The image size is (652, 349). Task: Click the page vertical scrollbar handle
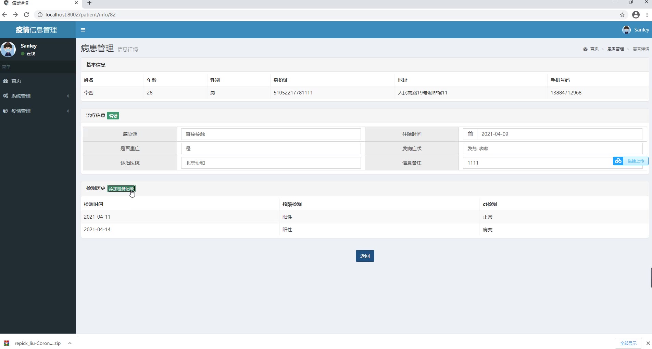(651, 278)
